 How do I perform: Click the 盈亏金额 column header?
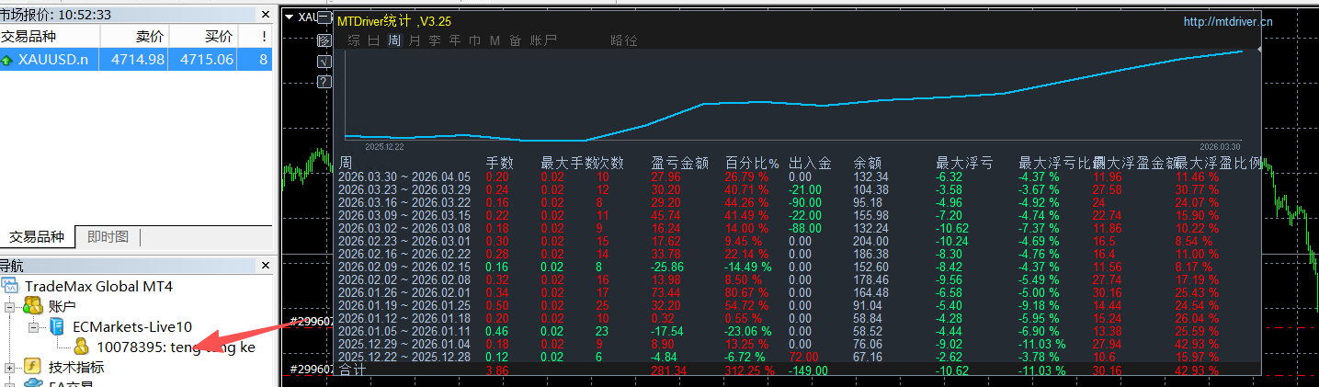click(x=679, y=163)
